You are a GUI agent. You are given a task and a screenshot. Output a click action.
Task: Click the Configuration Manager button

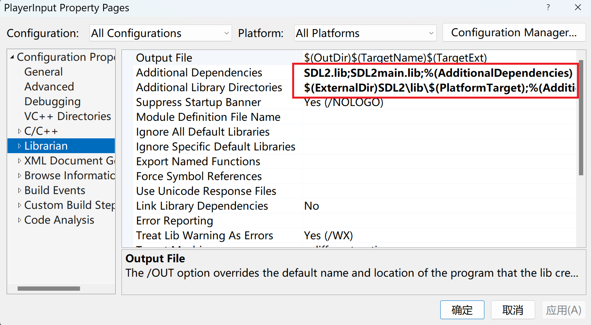[514, 32]
